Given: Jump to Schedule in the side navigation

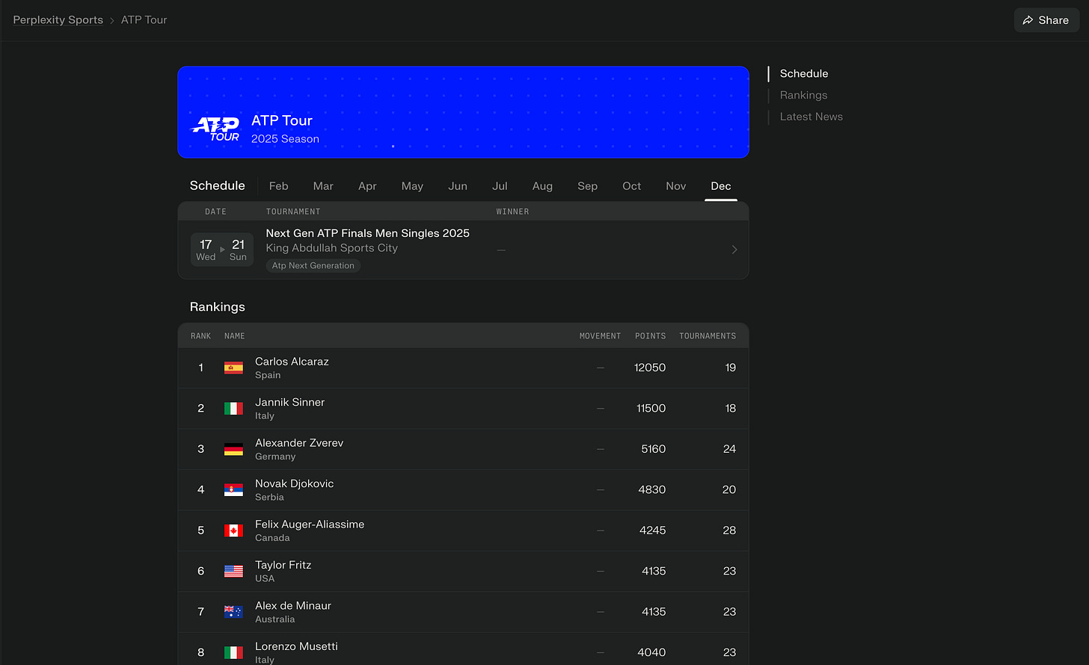Looking at the screenshot, I should 804,73.
